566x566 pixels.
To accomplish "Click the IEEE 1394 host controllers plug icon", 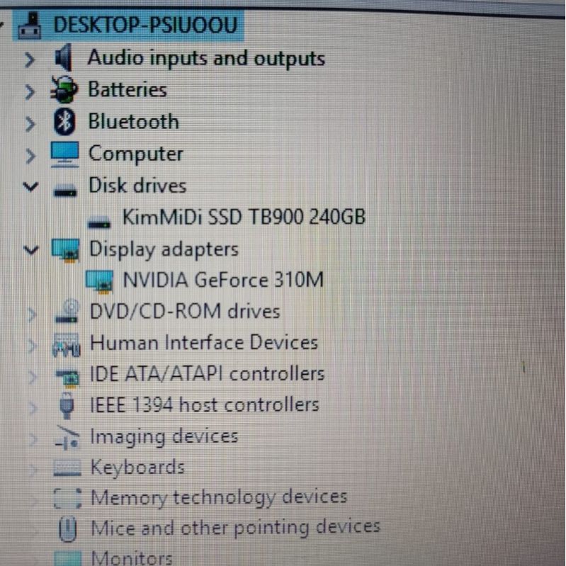I will tap(67, 405).
